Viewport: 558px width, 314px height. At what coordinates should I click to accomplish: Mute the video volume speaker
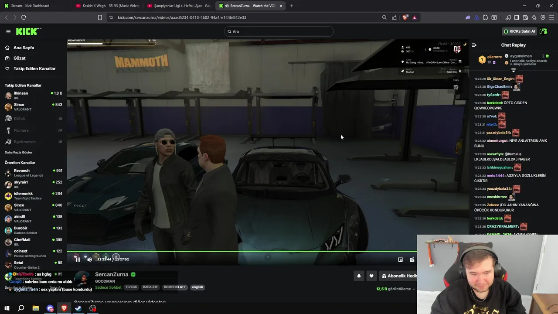click(89, 259)
